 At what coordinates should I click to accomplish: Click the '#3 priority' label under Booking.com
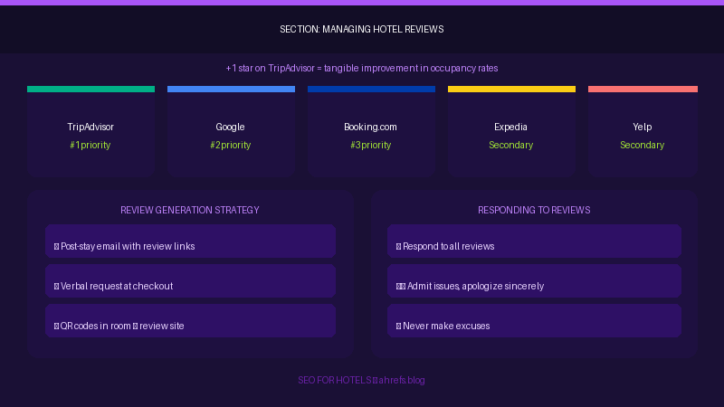pyautogui.click(x=371, y=145)
